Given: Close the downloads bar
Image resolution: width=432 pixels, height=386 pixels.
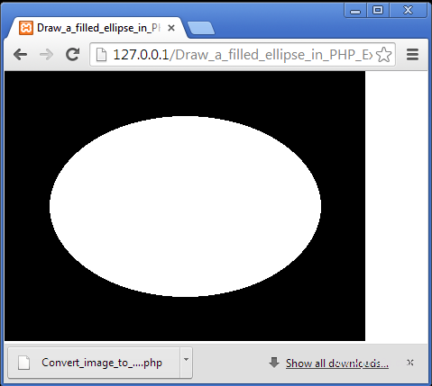Looking at the screenshot, I should click(x=410, y=363).
